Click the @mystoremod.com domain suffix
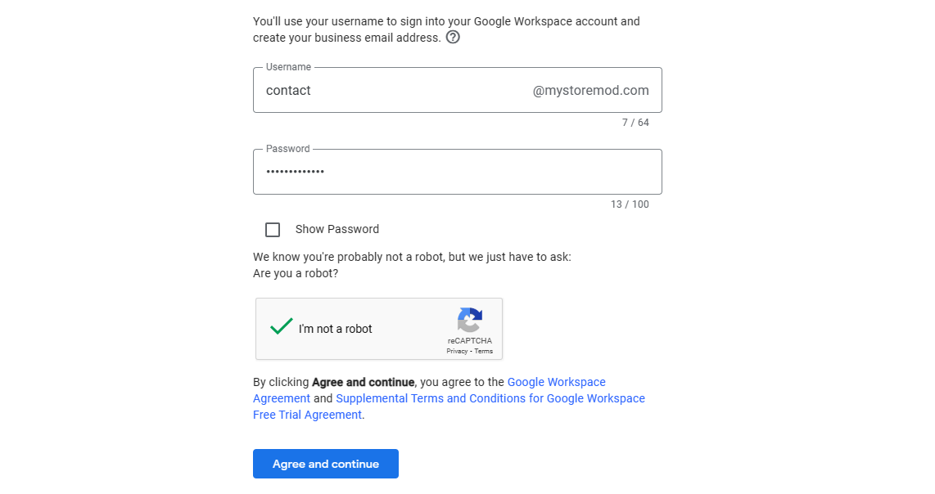The height and width of the screenshot is (494, 935). pyautogui.click(x=590, y=91)
